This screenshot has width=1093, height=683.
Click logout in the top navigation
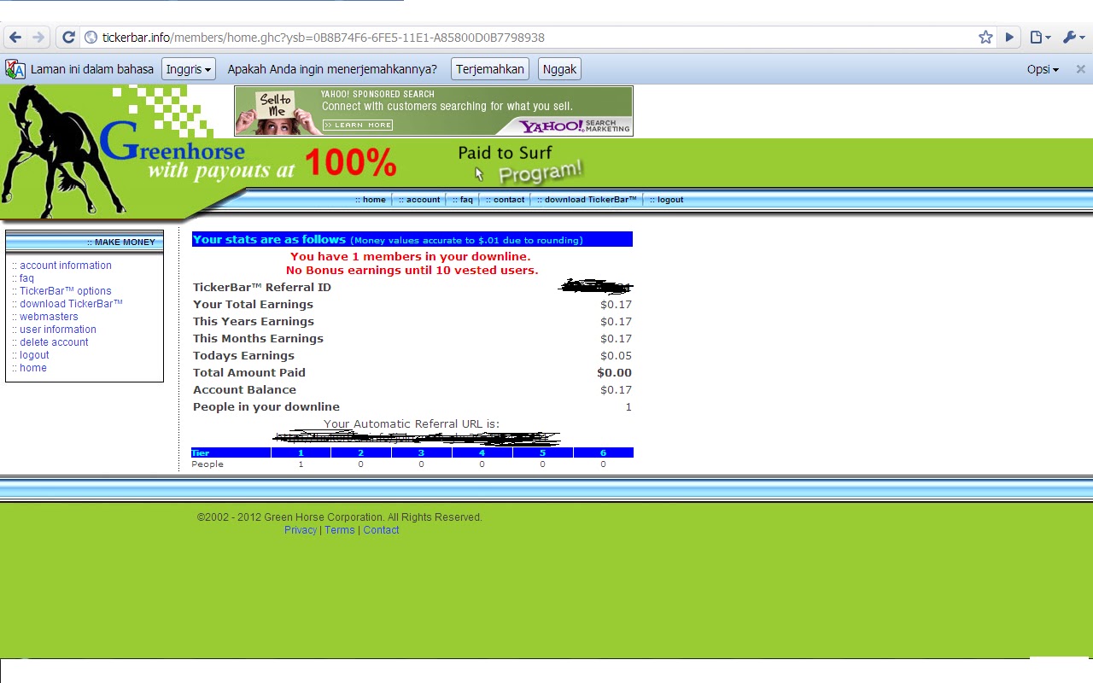point(667,200)
